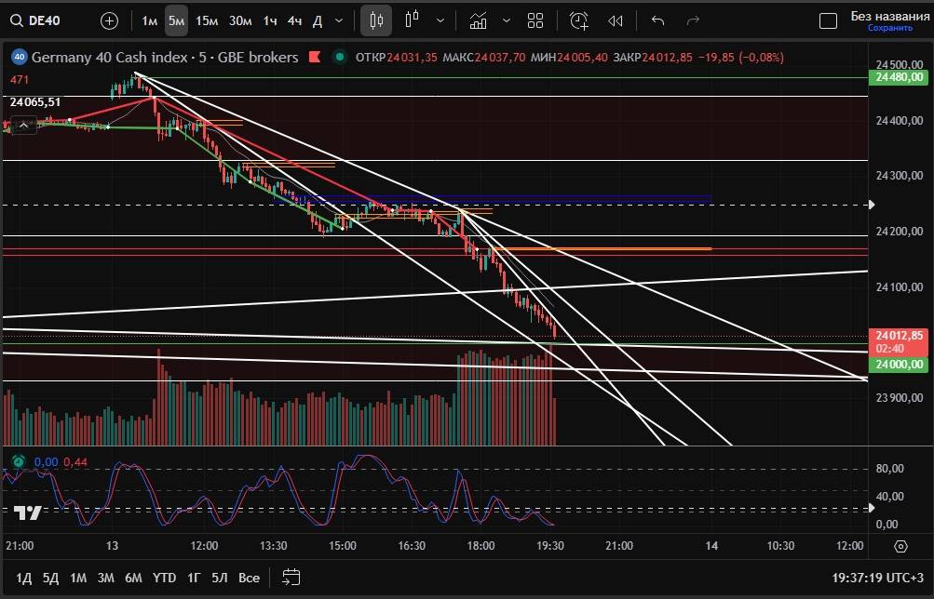Click the add symbol plus icon
This screenshot has width=934, height=599.
point(109,20)
